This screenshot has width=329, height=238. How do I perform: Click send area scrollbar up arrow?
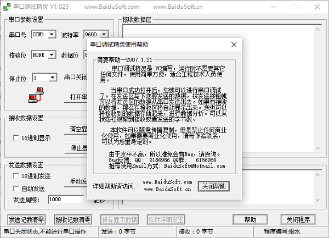(x=317, y=175)
